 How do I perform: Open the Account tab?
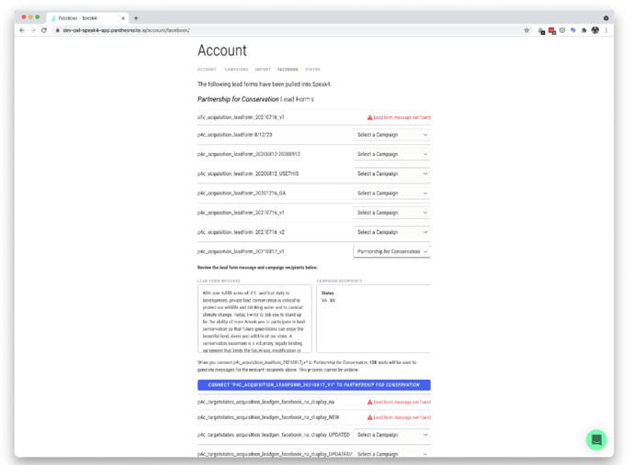[x=207, y=70]
